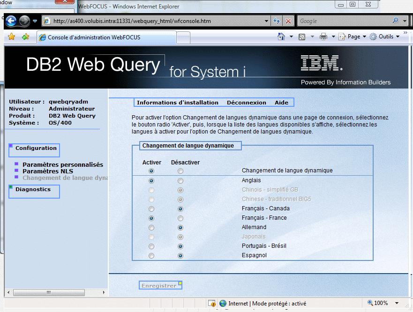Image resolution: width=413 pixels, height=312 pixels.
Task: Enable Changement de langue dynamique Activer radio
Action: tap(151, 171)
